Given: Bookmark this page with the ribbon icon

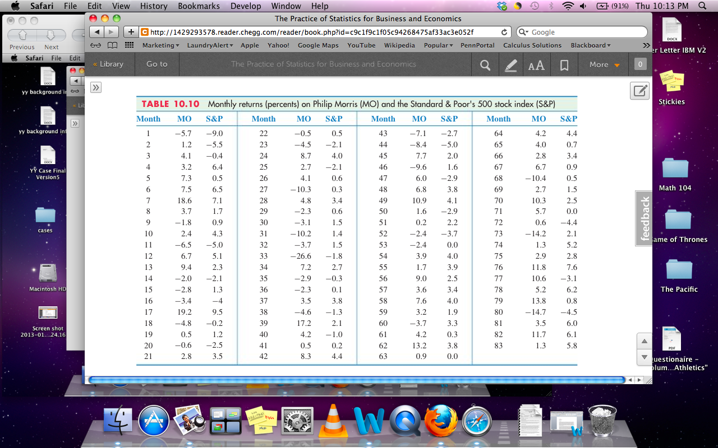Looking at the screenshot, I should pyautogui.click(x=564, y=66).
